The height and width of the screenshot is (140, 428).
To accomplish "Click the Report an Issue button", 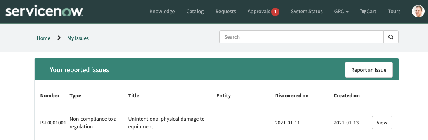I will click(369, 70).
